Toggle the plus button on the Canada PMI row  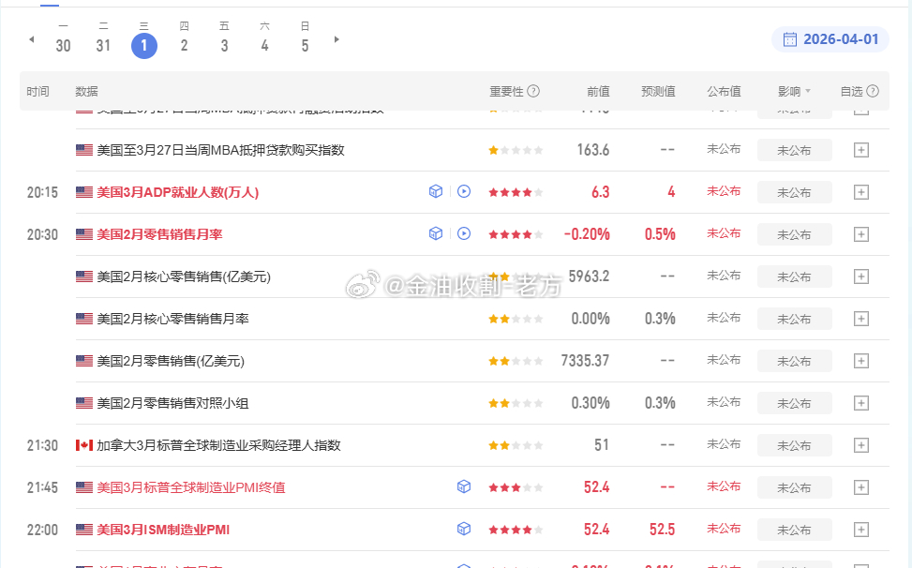(x=860, y=444)
